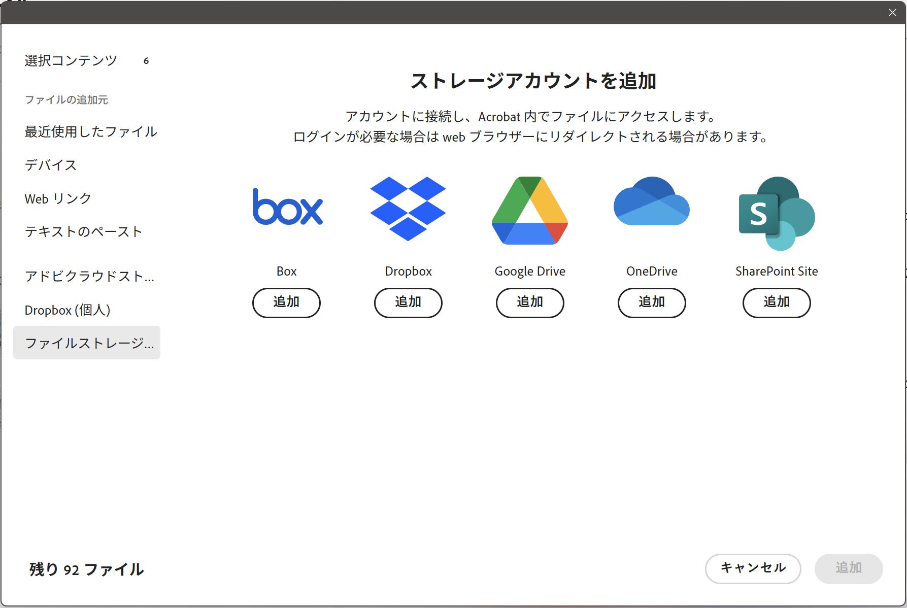Open 選択コンテンツ in the sidebar
Screen dimensions: 907x608
[x=71, y=61]
